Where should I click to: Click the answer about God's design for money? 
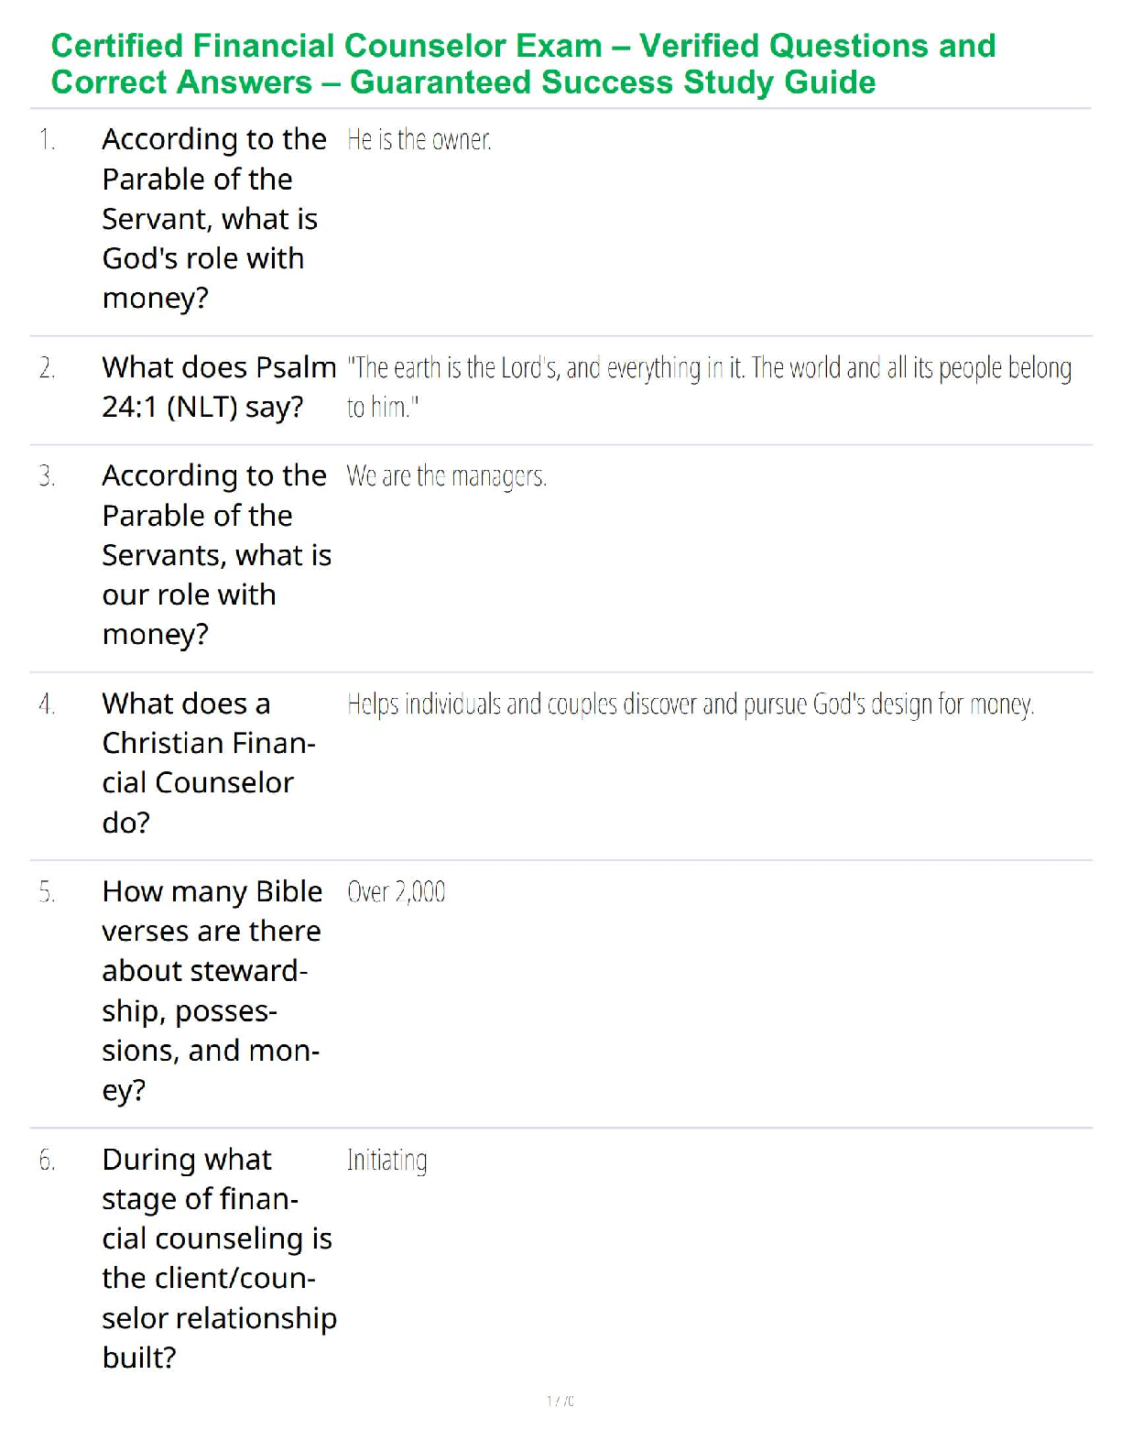tap(691, 704)
